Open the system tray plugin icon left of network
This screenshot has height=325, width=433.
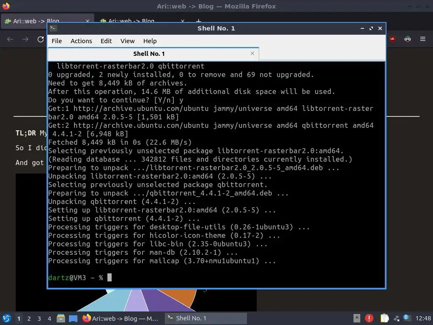pos(397,319)
